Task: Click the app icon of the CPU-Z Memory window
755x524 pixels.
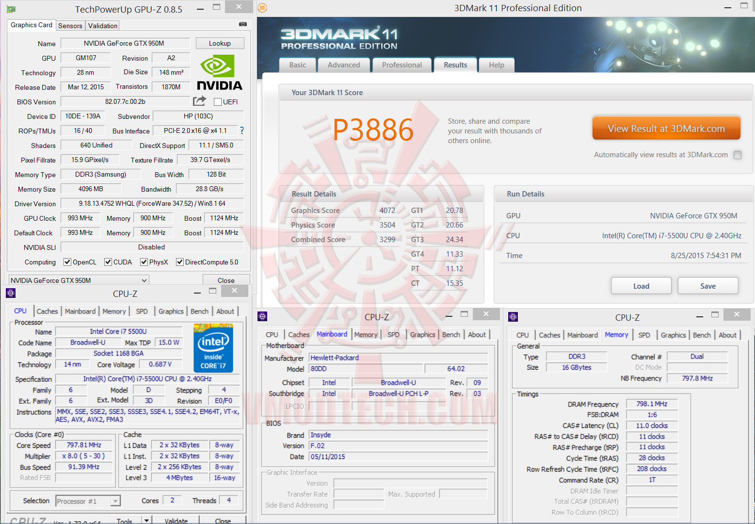Action: tap(513, 317)
